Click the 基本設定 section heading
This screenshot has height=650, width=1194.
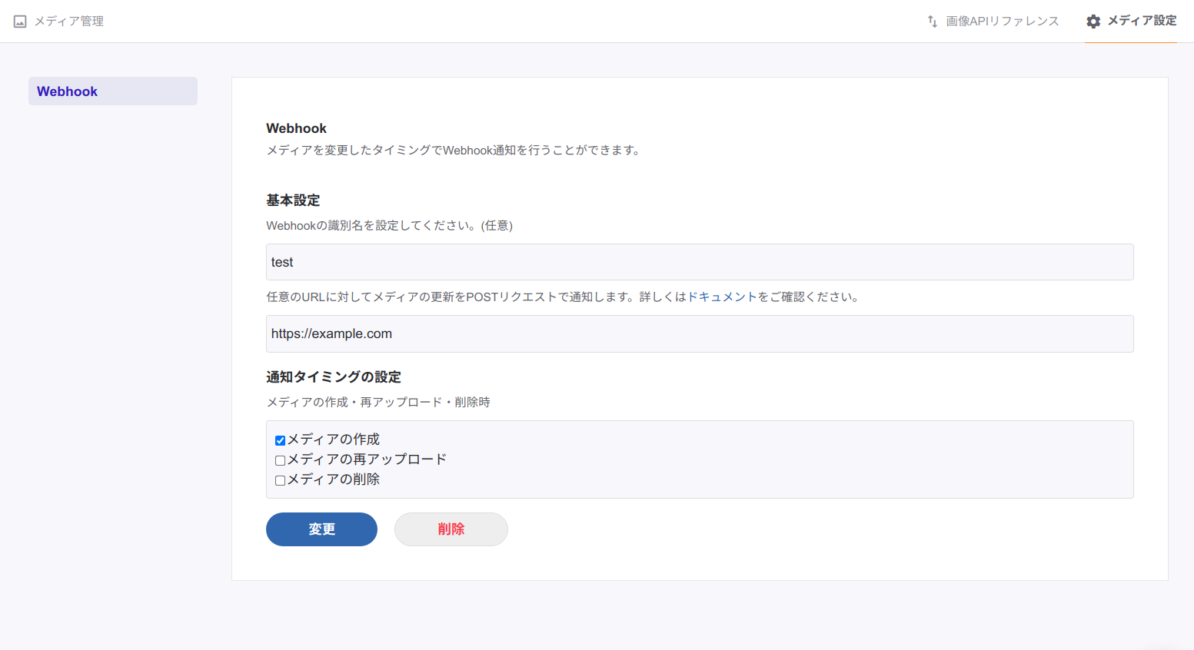(x=293, y=201)
